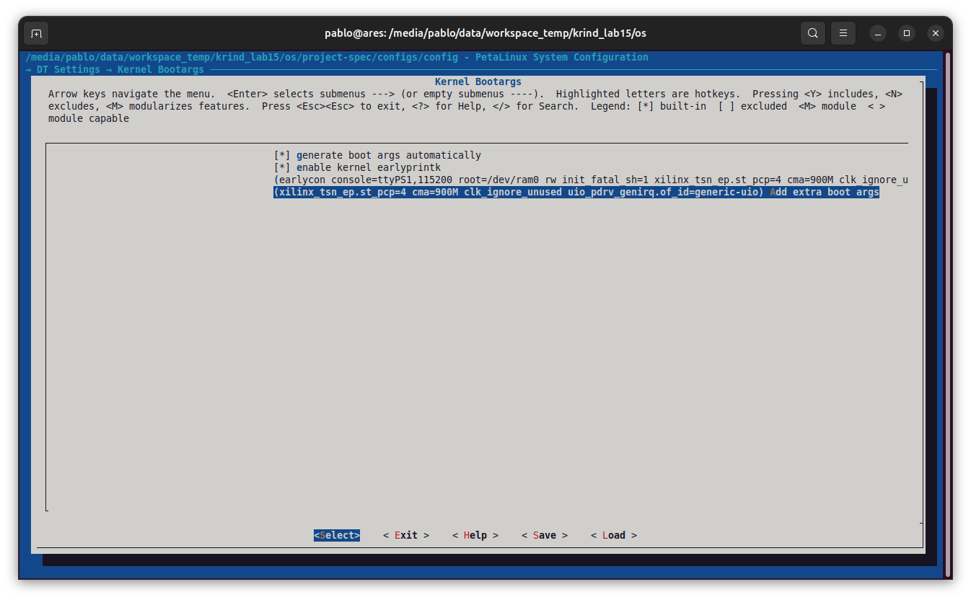971x600 pixels.
Task: Activate the Select button
Action: (x=337, y=534)
